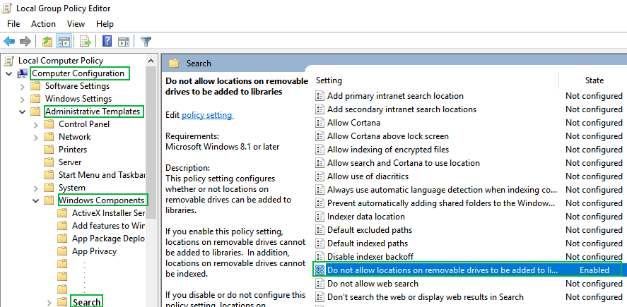Open the View menu
Screen dimensions: 627x307
76,24
